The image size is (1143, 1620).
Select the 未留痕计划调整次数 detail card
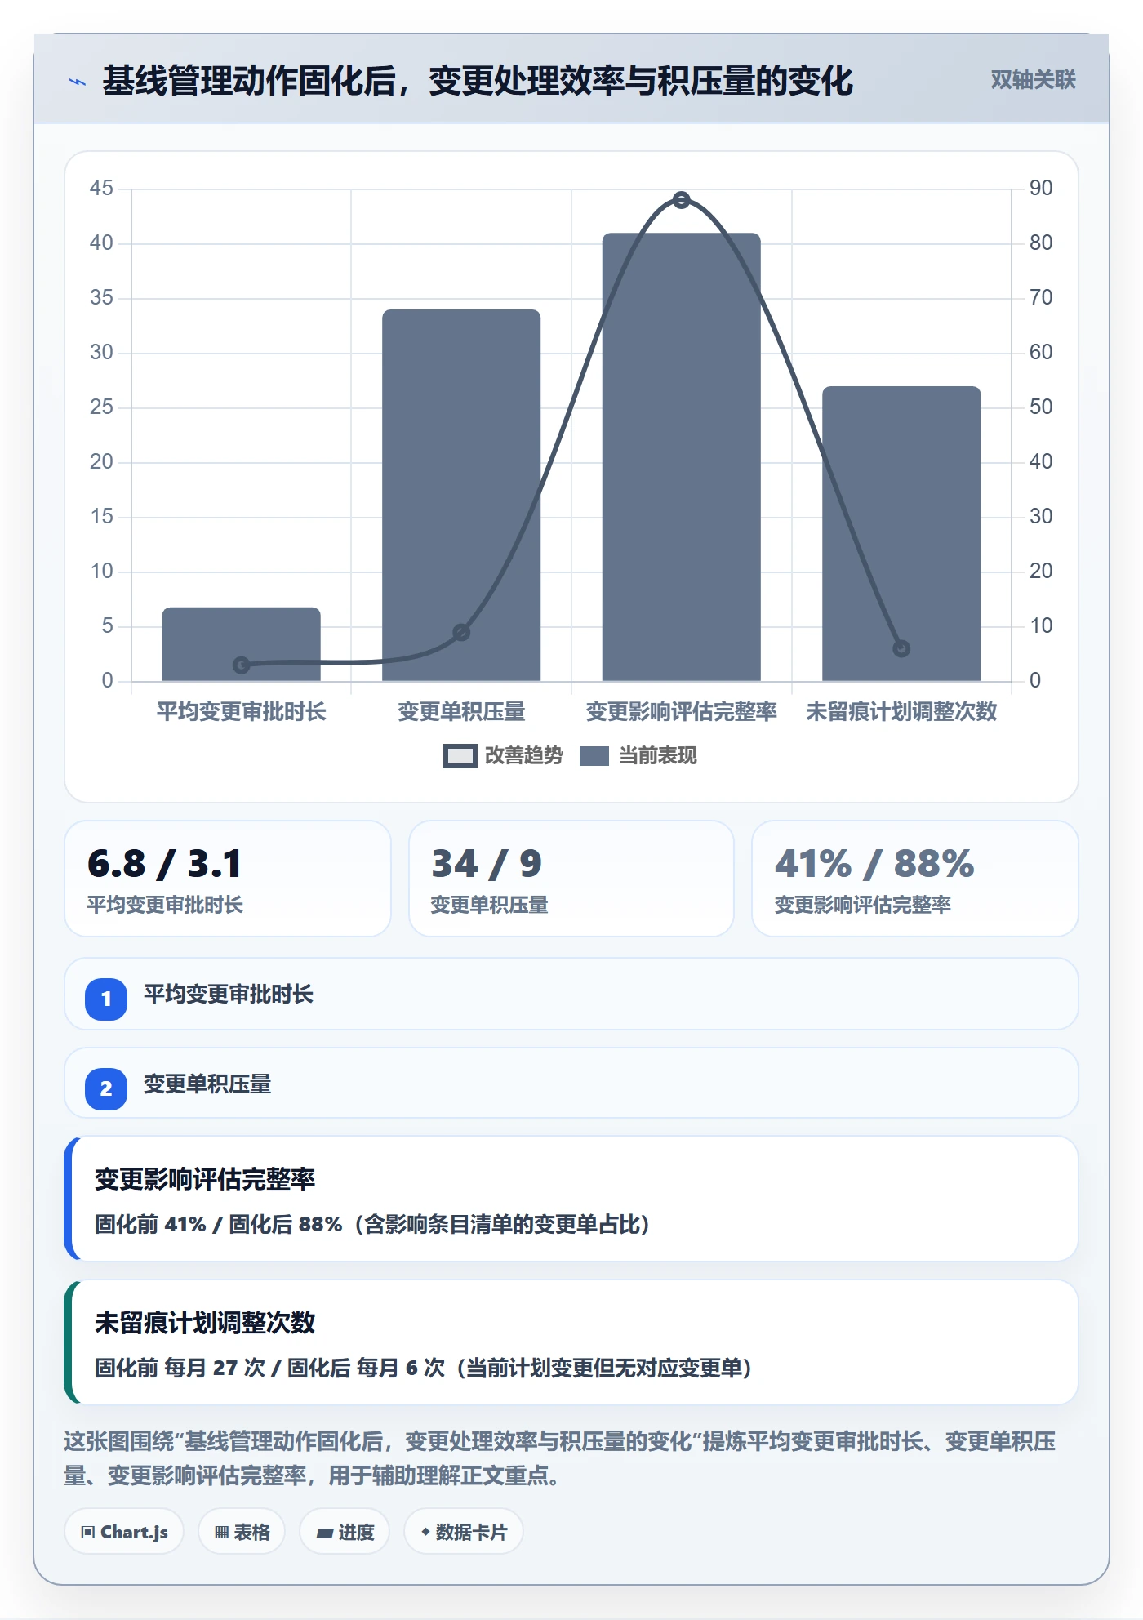(x=571, y=1342)
